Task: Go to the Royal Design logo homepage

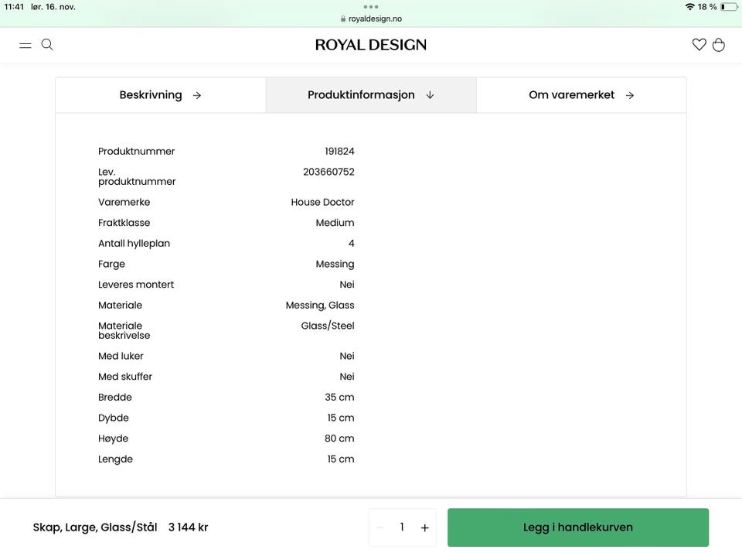Action: pyautogui.click(x=371, y=45)
